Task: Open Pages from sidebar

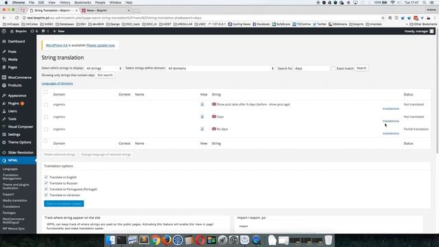Action: (x=12, y=67)
